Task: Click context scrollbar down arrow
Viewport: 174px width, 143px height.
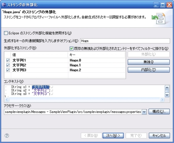Action: point(167,95)
